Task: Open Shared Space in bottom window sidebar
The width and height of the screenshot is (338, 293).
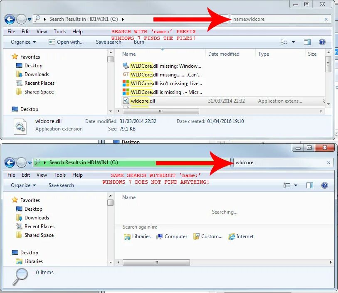Action: point(35,235)
